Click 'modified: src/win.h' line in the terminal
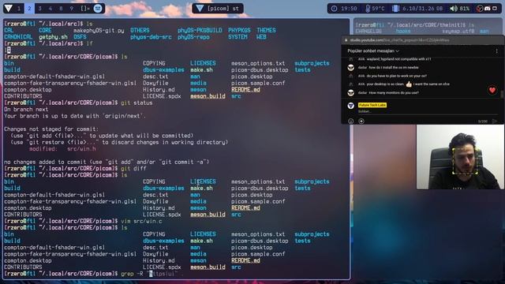Image resolution: width=505 pixels, height=284 pixels. coord(62,149)
